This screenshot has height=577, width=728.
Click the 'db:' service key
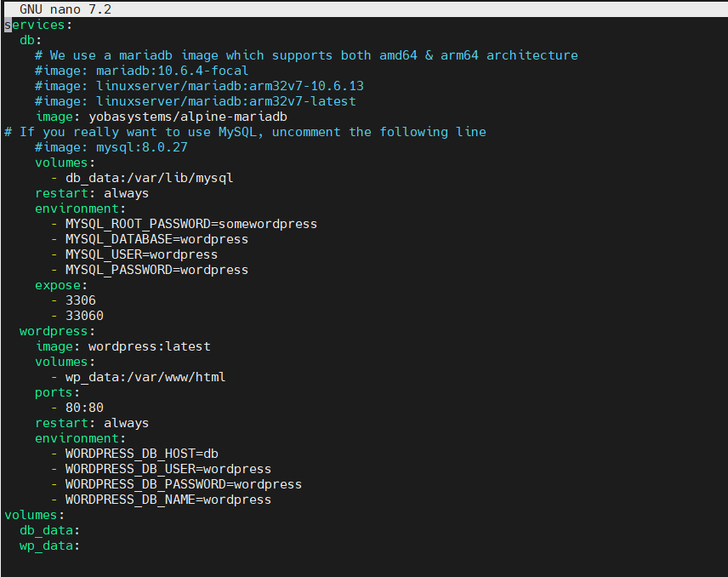point(31,40)
